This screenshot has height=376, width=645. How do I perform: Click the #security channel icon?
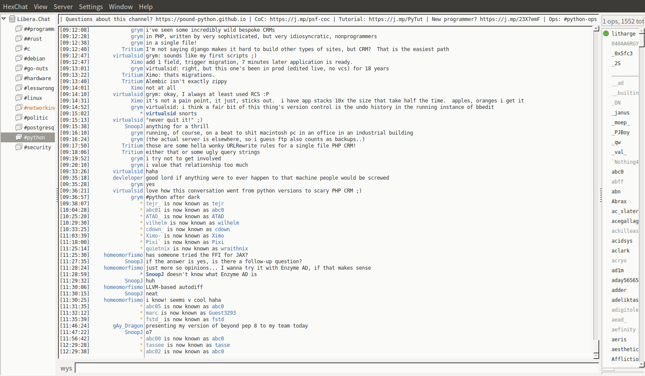click(x=19, y=147)
